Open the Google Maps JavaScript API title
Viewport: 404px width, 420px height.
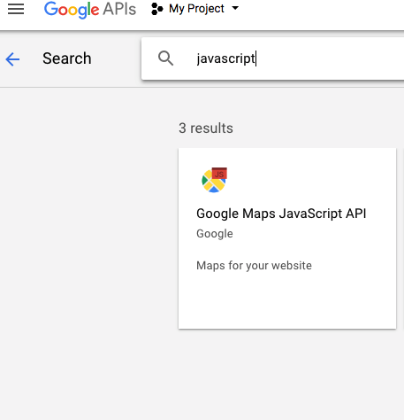coord(281,214)
